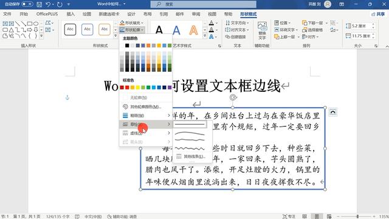Switch to the 开始 ribbon tab
Image resolution: width=389 pixels, height=219 pixels.
(24, 14)
